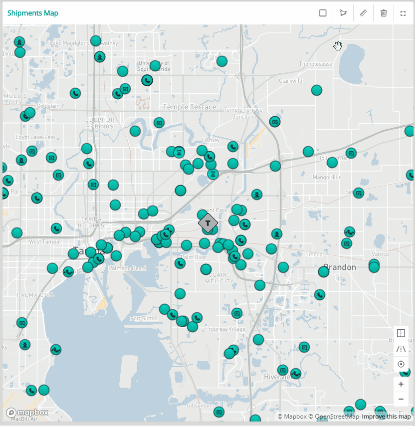Recenter map with the locate target button

point(401,364)
